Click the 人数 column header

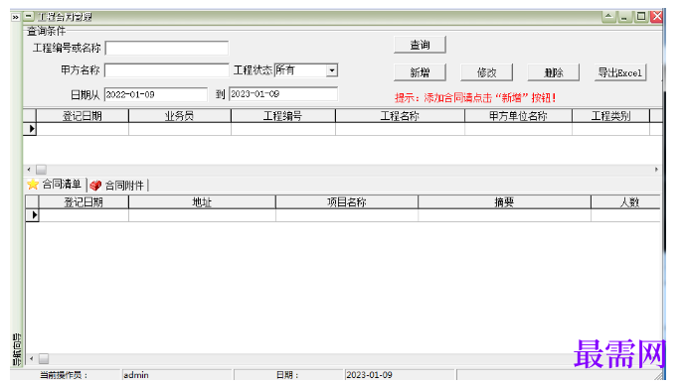coord(625,202)
